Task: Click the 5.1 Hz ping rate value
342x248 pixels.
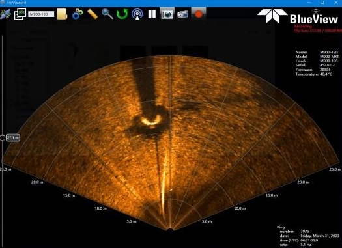Action: 306,245
